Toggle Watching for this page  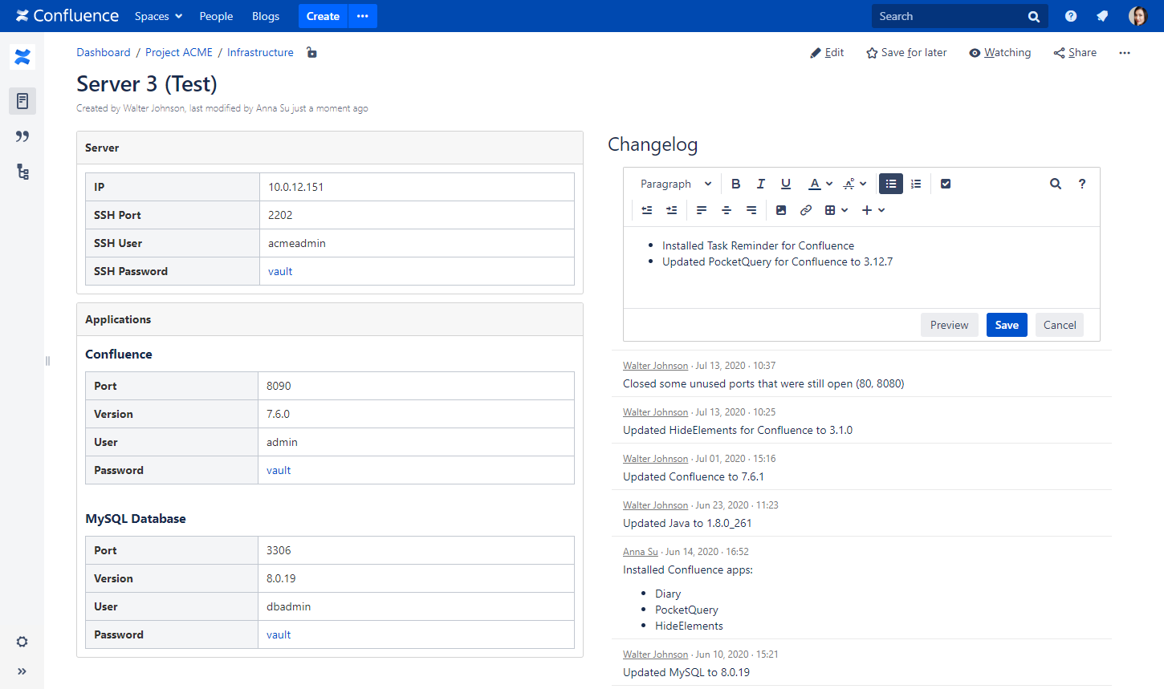[x=999, y=52]
